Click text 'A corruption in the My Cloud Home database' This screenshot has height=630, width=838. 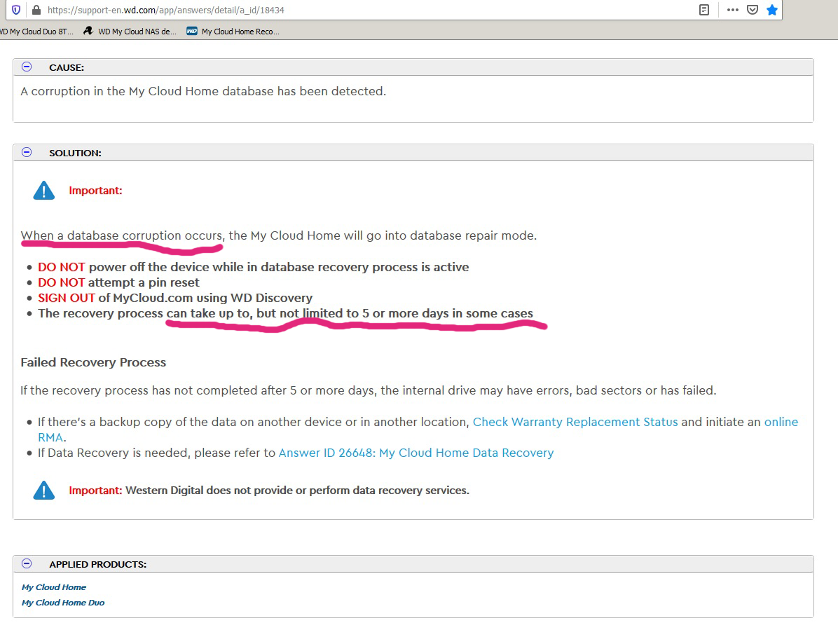203,91
